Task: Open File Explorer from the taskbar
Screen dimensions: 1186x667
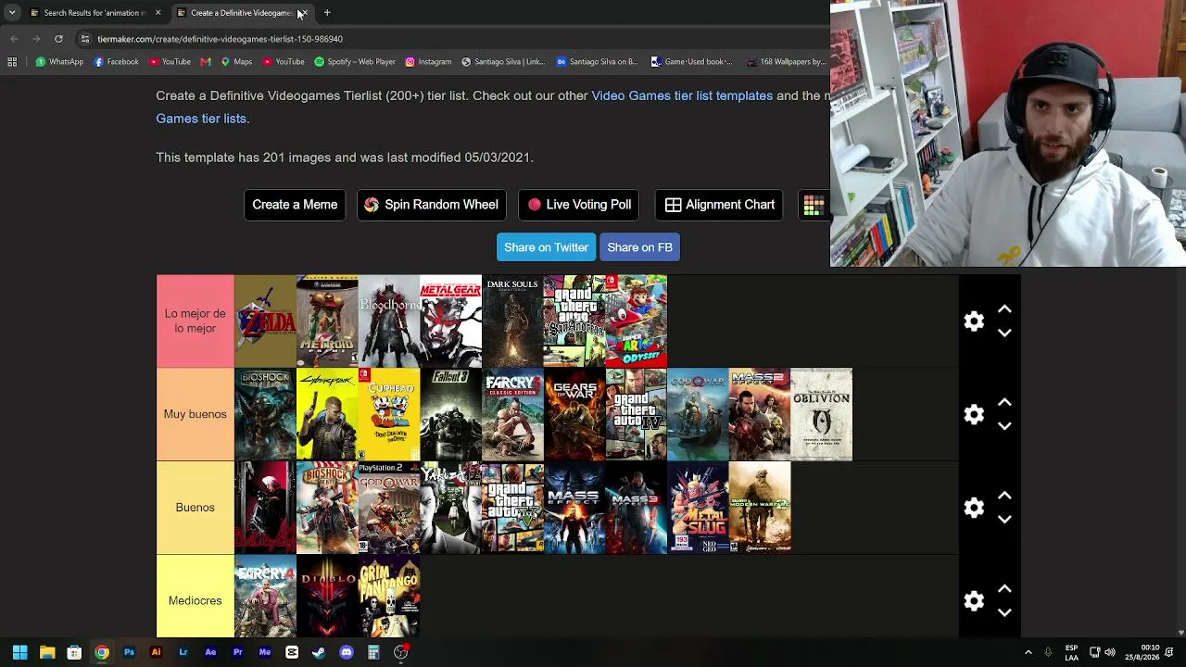Action: [47, 652]
